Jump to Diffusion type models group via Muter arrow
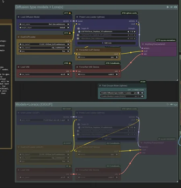The width and height of the screenshot is (181, 188). coord(142,93)
